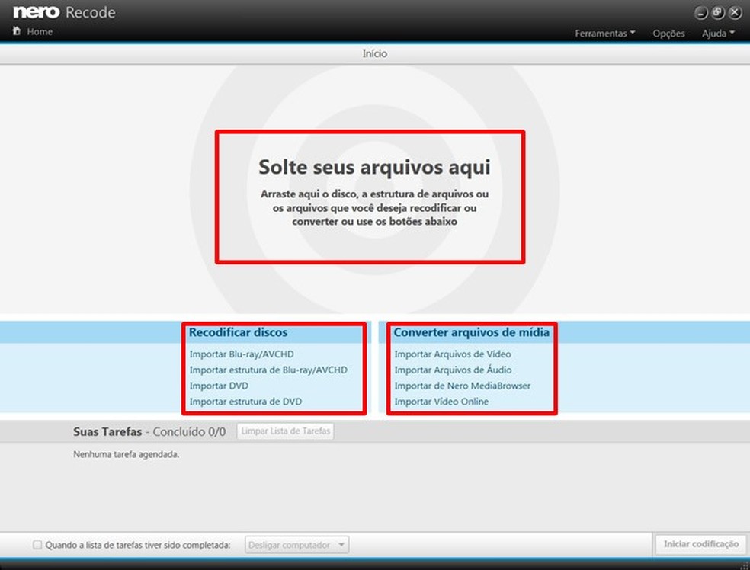Click Importar estrutura de DVD
This screenshot has width=750, height=570.
click(x=246, y=401)
